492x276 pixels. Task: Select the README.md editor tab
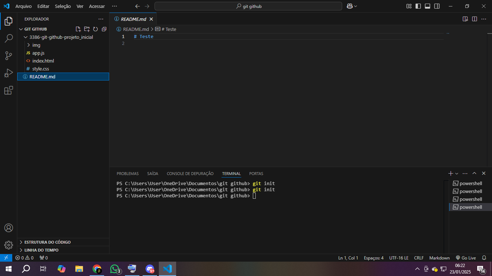[133, 19]
